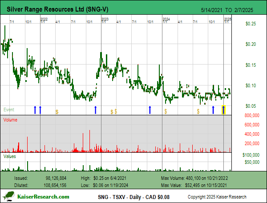Click the $100,000 values axis label
Screen dimensions: 267x203
251,155
